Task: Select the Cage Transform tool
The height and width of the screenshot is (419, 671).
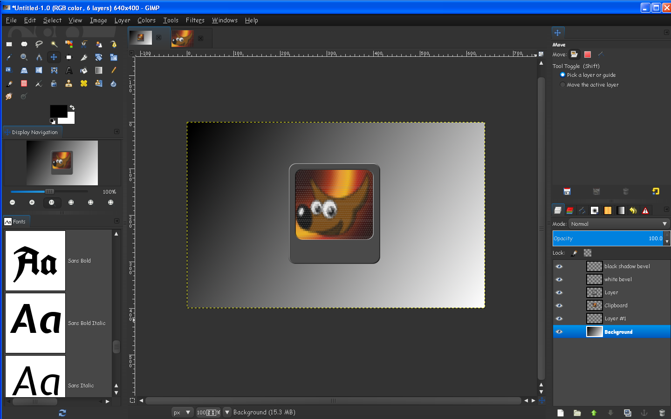Action: click(54, 70)
